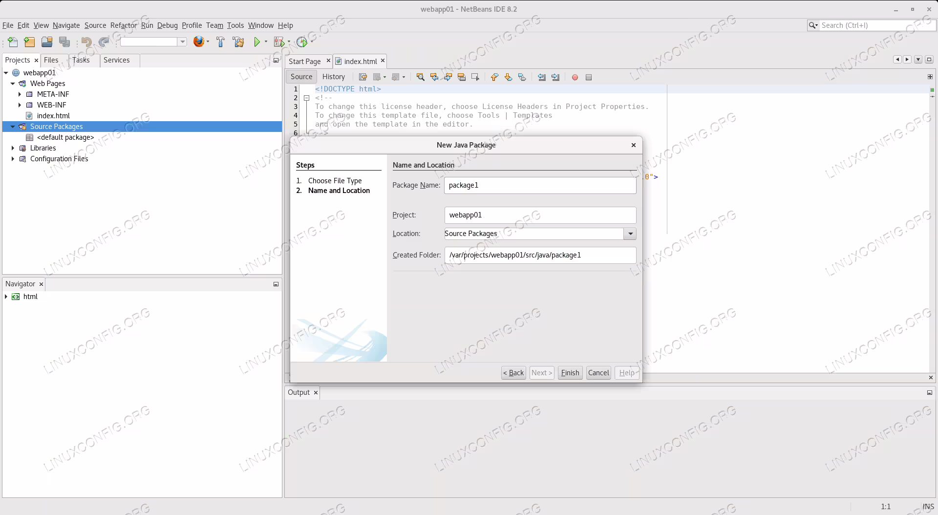
Task: Click the Created Folder text field
Action: pos(540,255)
